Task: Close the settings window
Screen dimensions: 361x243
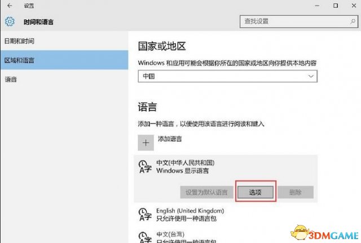Action: point(354,6)
